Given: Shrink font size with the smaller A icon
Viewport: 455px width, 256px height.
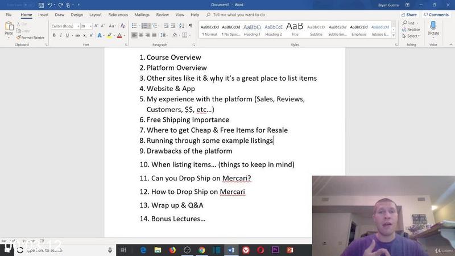Looking at the screenshot, I should [103, 26].
